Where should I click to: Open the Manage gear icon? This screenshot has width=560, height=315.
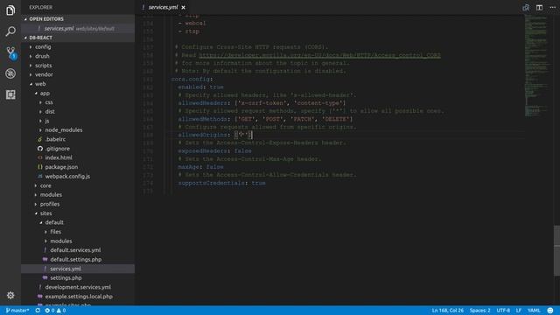10,296
